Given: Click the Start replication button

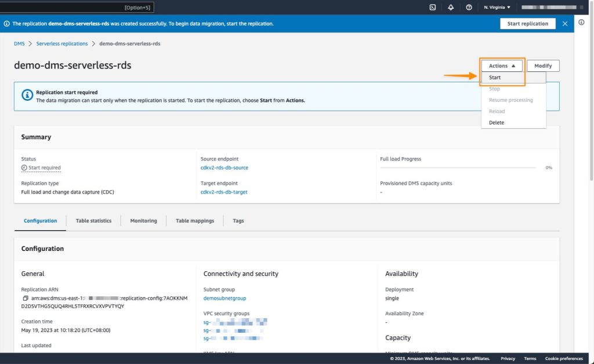Looking at the screenshot, I should (528, 23).
